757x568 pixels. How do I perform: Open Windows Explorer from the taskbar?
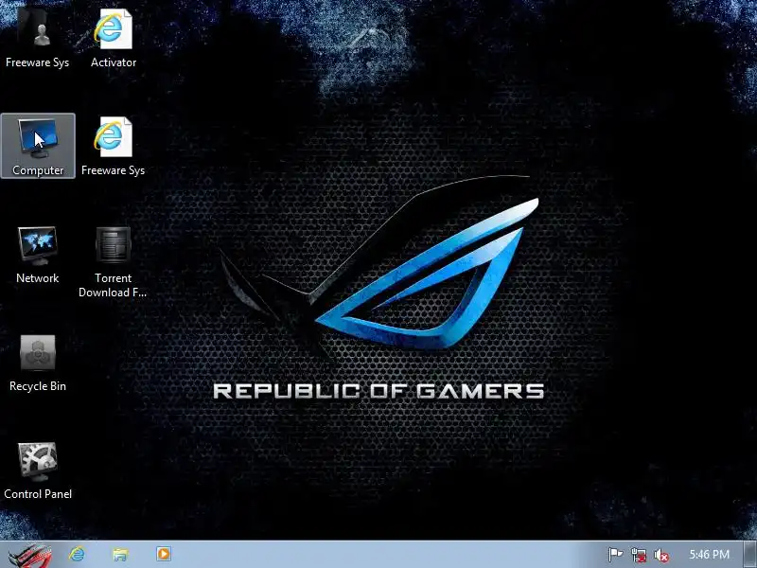[120, 554]
